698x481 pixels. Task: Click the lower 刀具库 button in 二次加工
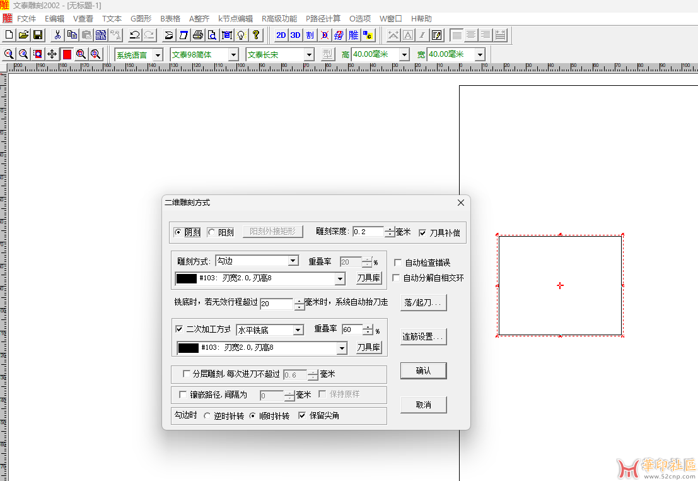pyautogui.click(x=369, y=348)
